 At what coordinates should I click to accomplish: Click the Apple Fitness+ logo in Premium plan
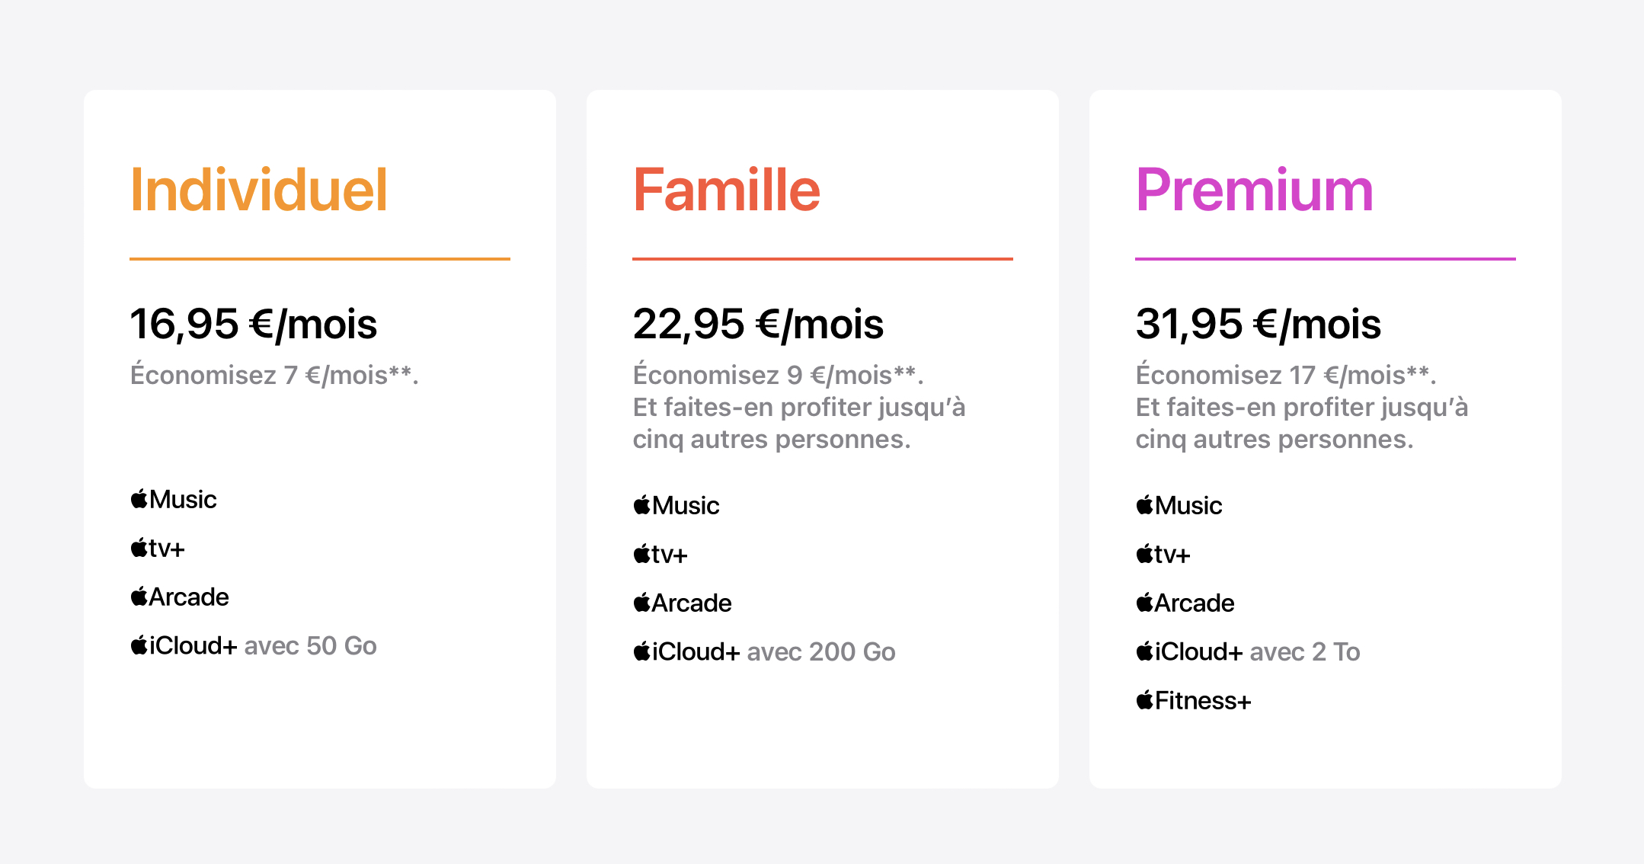click(1194, 701)
